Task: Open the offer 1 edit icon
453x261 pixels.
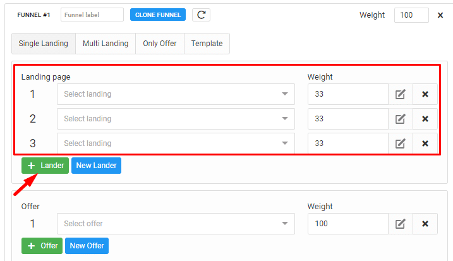Action: pyautogui.click(x=401, y=224)
